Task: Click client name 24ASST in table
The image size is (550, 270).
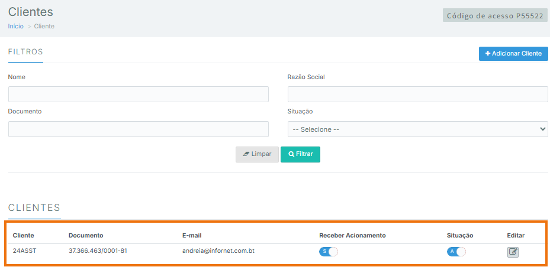Action: (x=24, y=251)
